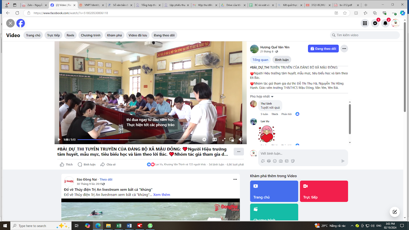Click the Tìm kiếm video search box
The image size is (409, 230).
click(x=365, y=35)
